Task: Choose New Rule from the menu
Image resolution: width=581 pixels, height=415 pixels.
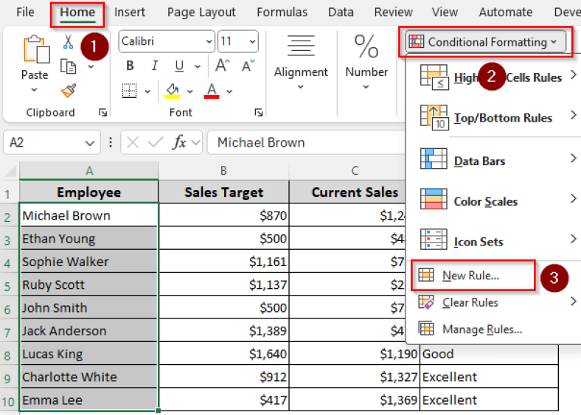Action: (470, 276)
